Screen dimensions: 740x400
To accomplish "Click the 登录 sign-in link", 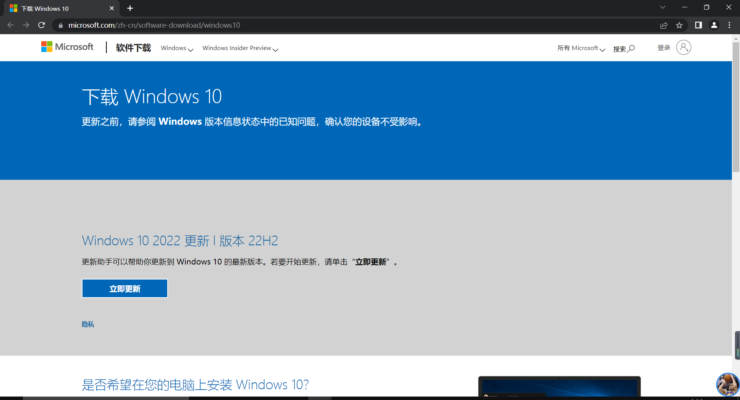I will 664,48.
